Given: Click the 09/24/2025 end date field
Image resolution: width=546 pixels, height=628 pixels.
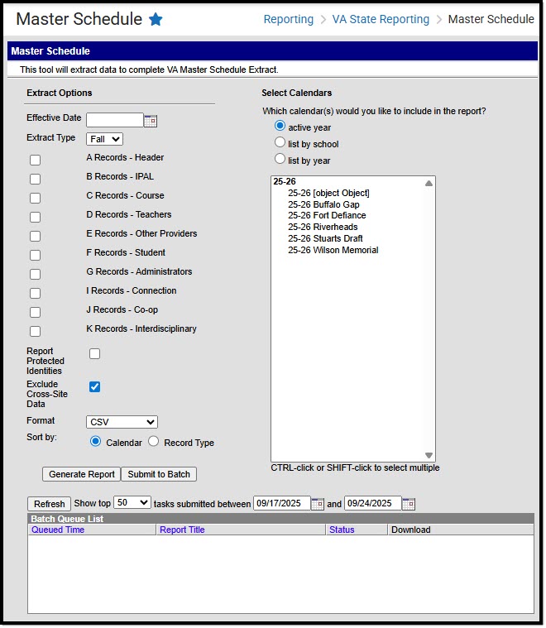Looking at the screenshot, I should 373,503.
